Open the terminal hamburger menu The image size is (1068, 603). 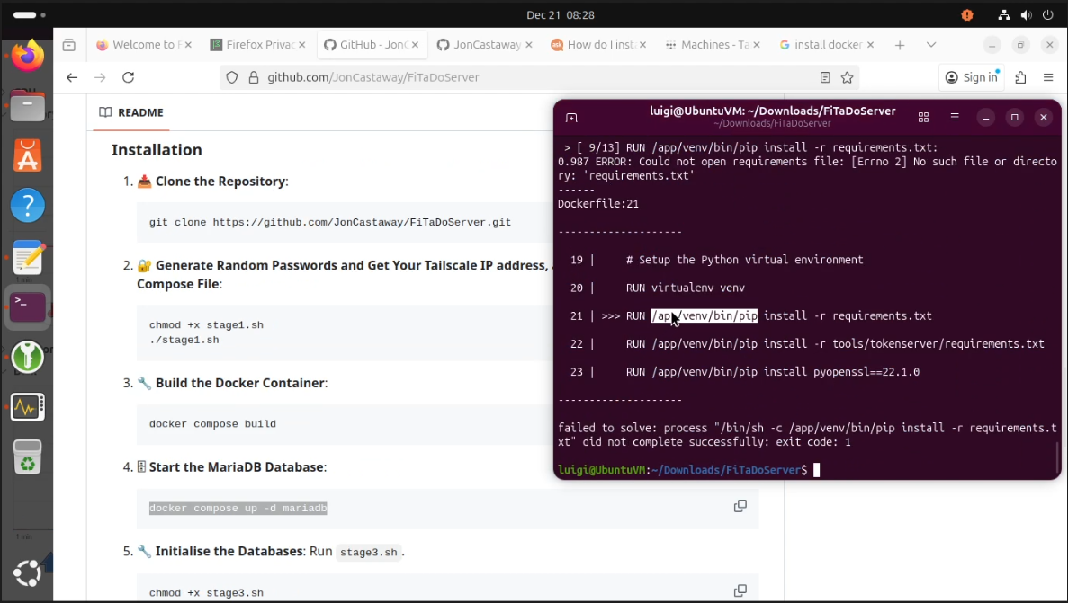955,118
